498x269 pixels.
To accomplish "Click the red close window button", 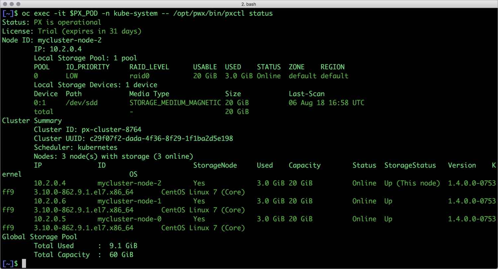I will (x=5, y=4).
